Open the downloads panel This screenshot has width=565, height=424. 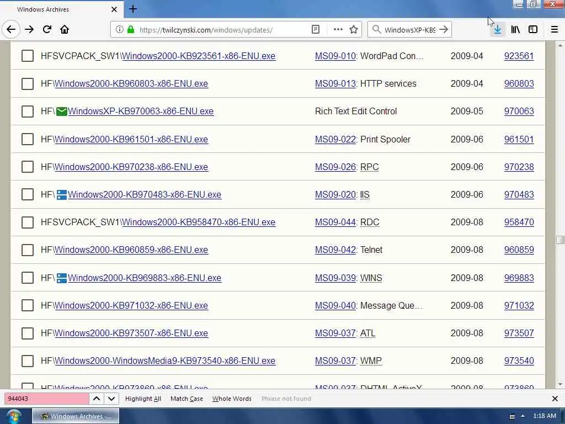[x=497, y=30]
